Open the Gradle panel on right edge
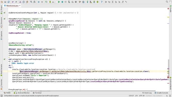This screenshot has width=172, height=97. [171, 9]
